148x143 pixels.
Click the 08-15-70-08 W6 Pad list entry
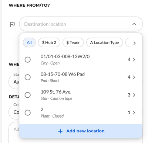point(80,77)
